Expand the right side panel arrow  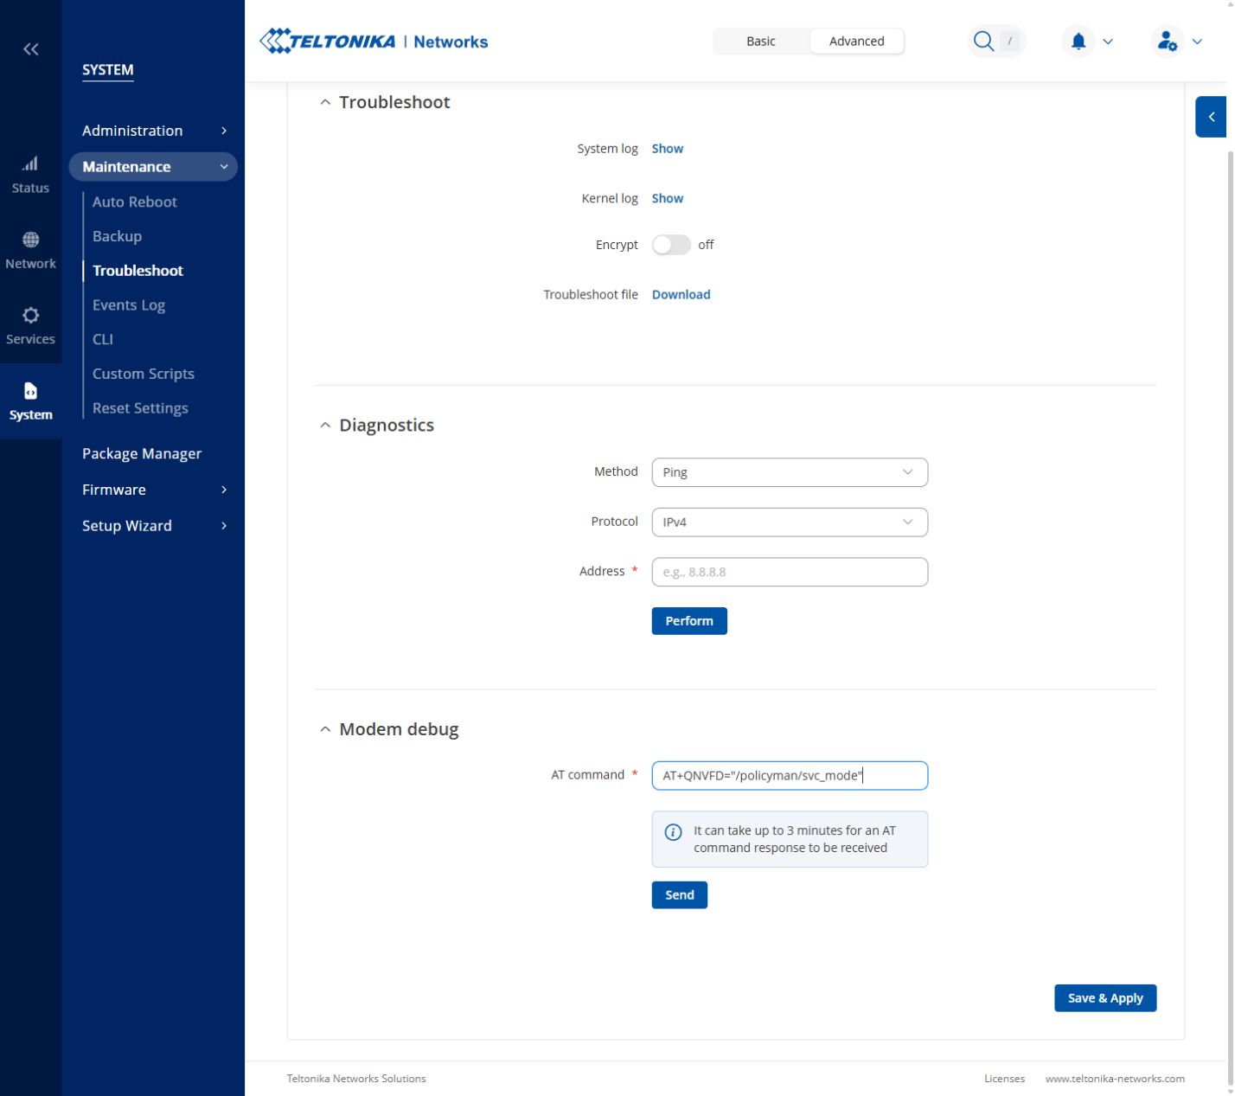click(x=1211, y=117)
